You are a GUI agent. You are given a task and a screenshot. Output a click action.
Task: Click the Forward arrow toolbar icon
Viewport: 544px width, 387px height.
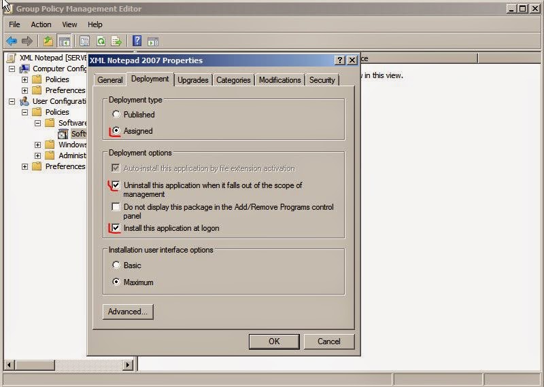(x=27, y=41)
